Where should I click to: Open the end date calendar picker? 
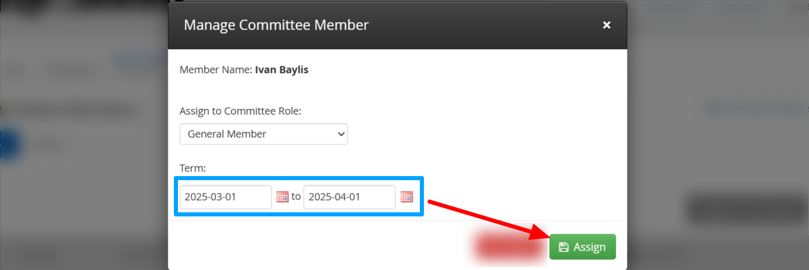[x=407, y=197]
